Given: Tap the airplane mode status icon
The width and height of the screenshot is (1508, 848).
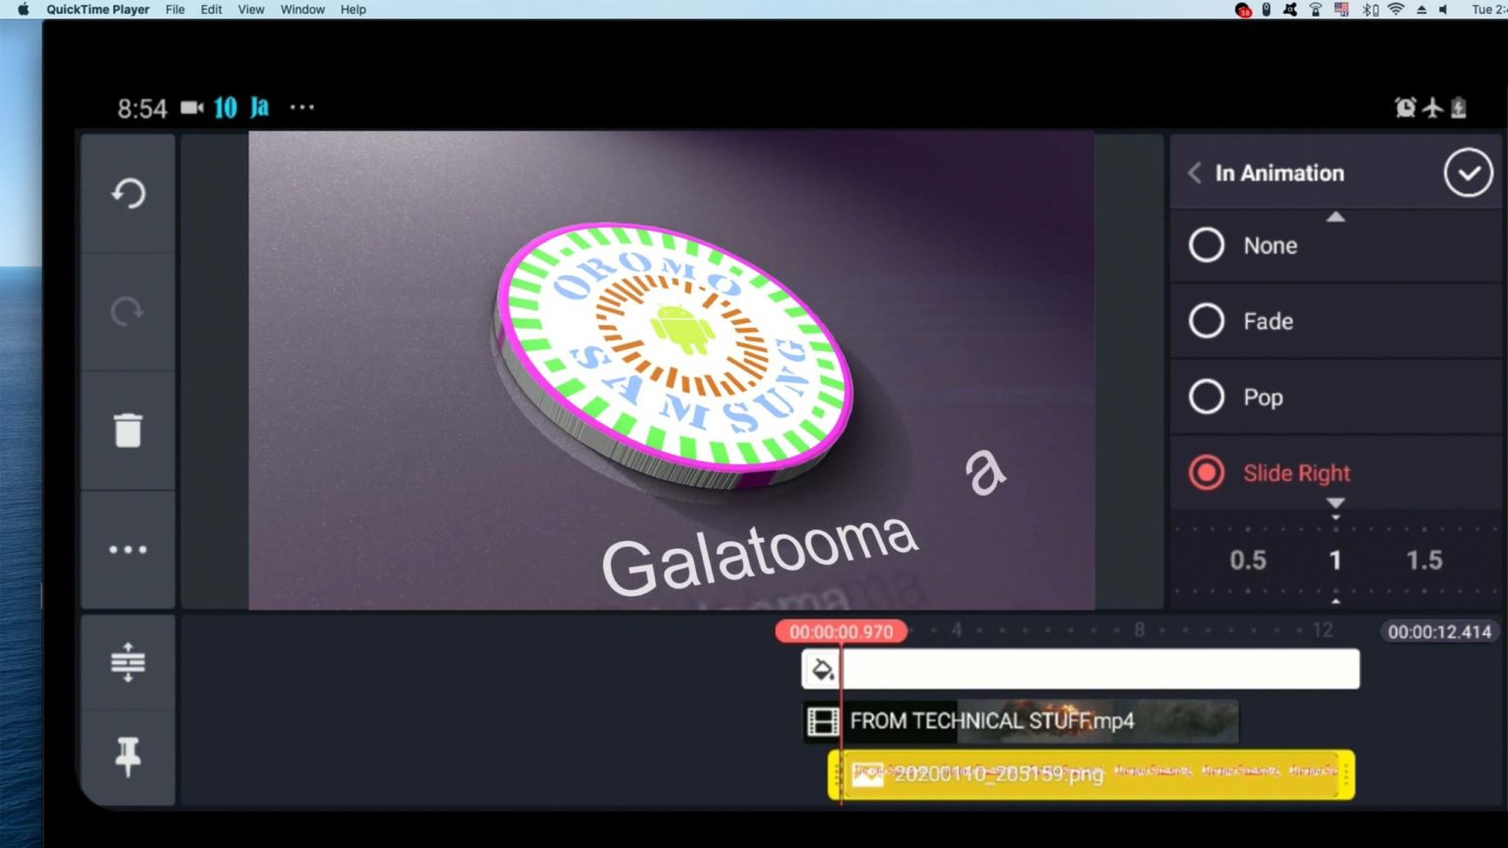Looking at the screenshot, I should click(1432, 107).
